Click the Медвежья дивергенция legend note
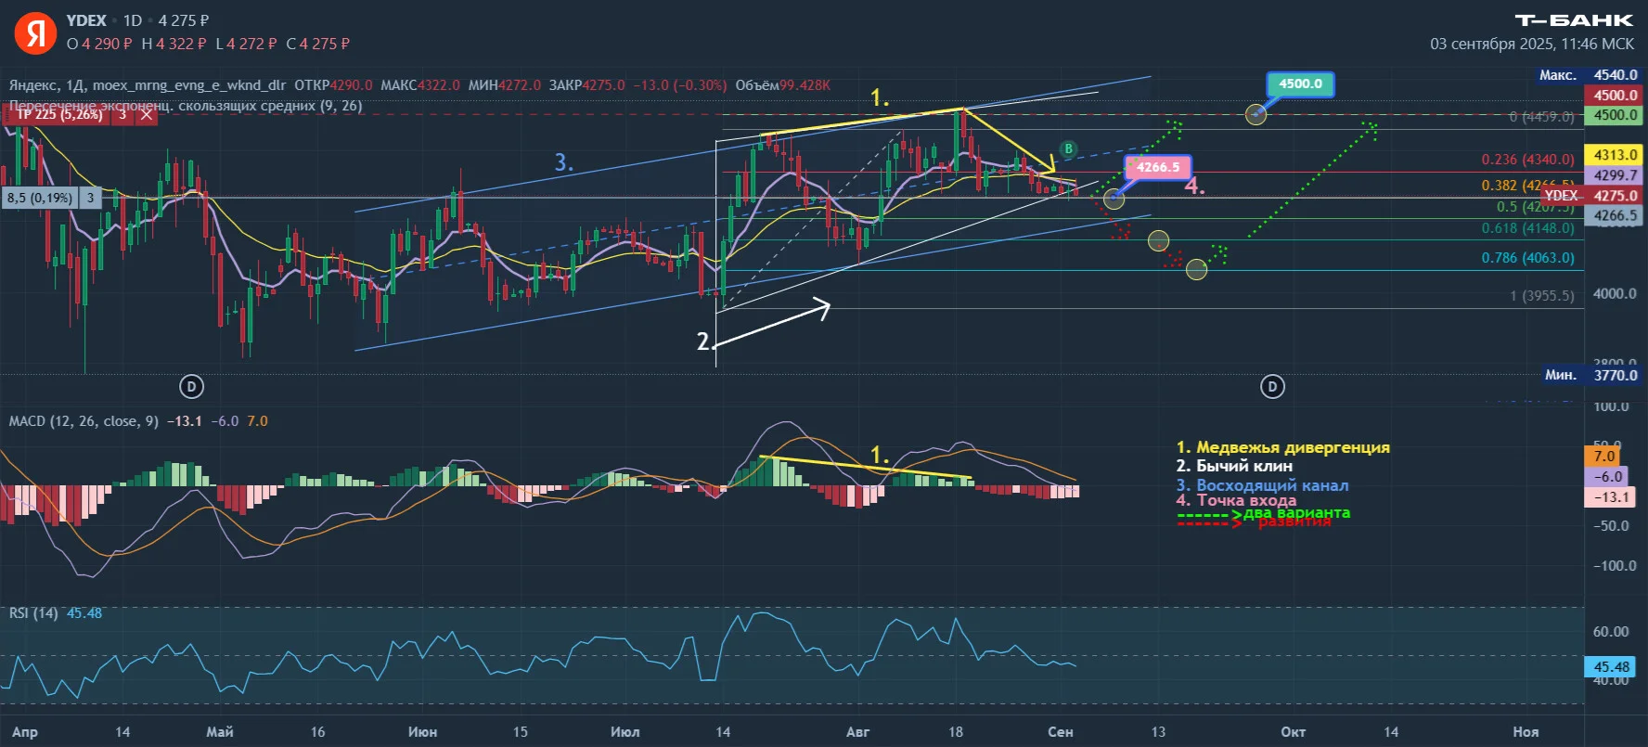The image size is (1648, 747). (1283, 447)
